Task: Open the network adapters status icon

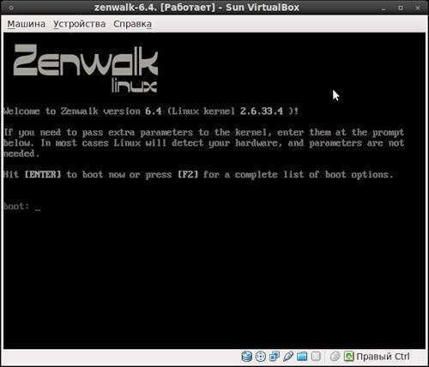Action: tap(275, 356)
